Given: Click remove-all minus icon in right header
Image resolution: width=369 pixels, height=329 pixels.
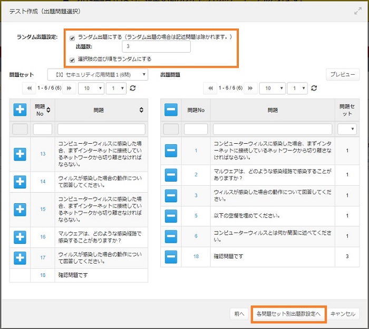Looking at the screenshot, I should [171, 109].
